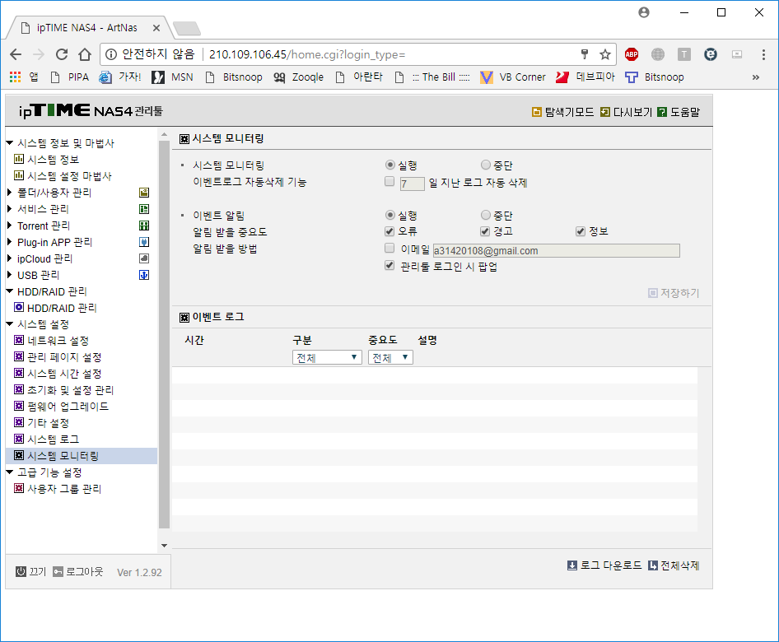Open the 구분 filter dropdown

coord(327,357)
